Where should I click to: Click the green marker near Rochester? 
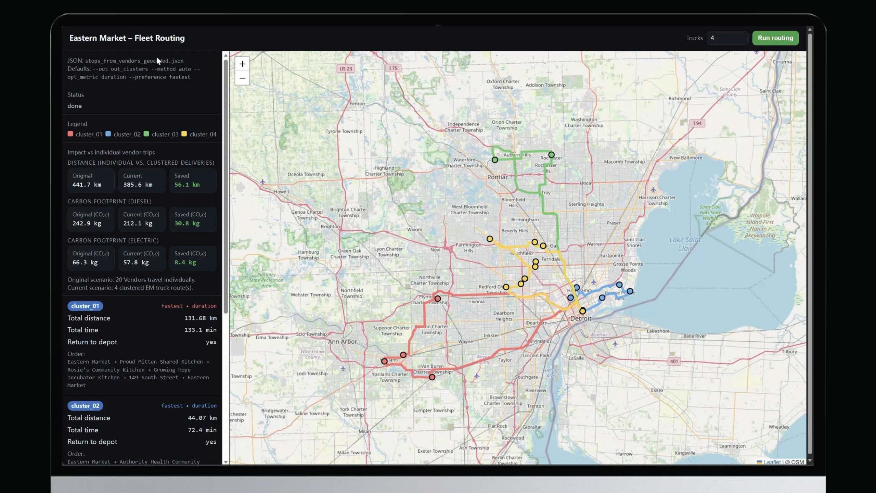551,155
